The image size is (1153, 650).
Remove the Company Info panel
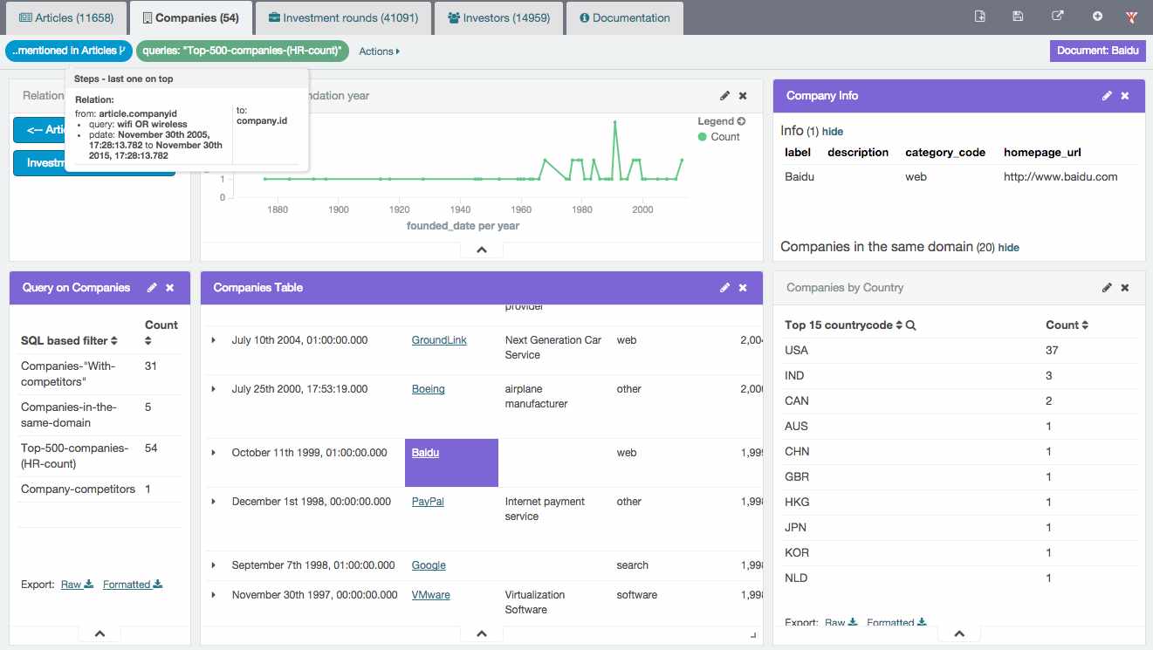pyautogui.click(x=1125, y=96)
